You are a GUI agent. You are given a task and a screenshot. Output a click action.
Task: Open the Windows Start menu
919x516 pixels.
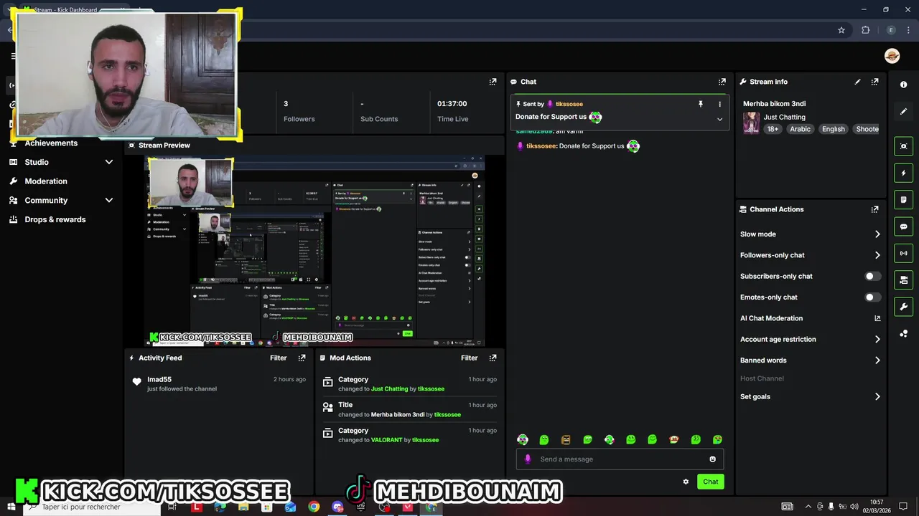click(x=11, y=507)
